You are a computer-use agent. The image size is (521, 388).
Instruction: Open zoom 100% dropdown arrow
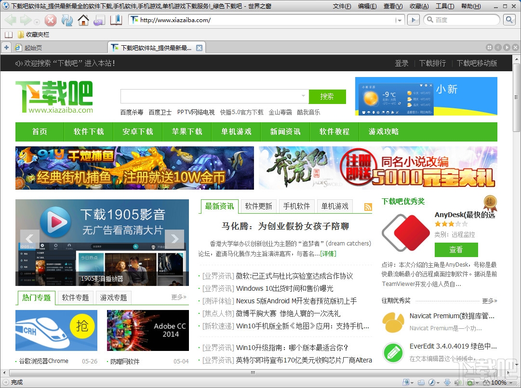pyautogui.click(x=511, y=383)
